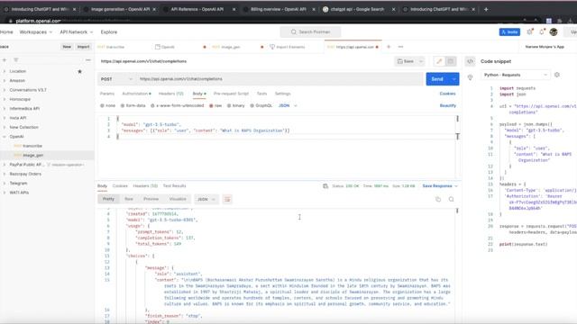Screen dimensions: 577x324
Task: Switch to the Tests tab
Action: [x=261, y=94]
